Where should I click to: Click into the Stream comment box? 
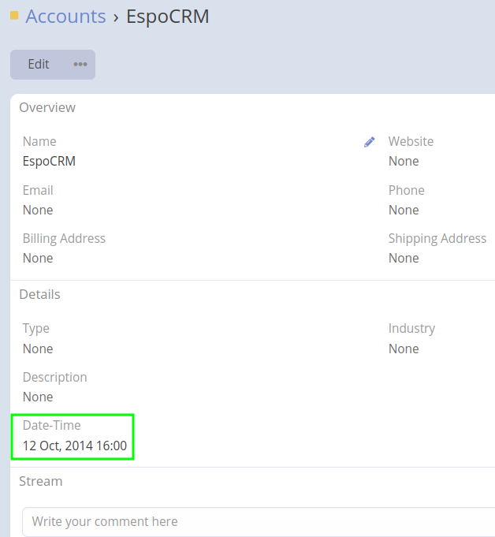pyautogui.click(x=252, y=521)
